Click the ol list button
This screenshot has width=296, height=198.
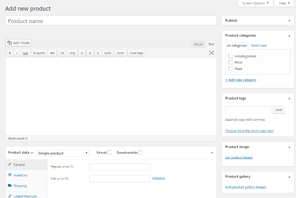pos(90,53)
